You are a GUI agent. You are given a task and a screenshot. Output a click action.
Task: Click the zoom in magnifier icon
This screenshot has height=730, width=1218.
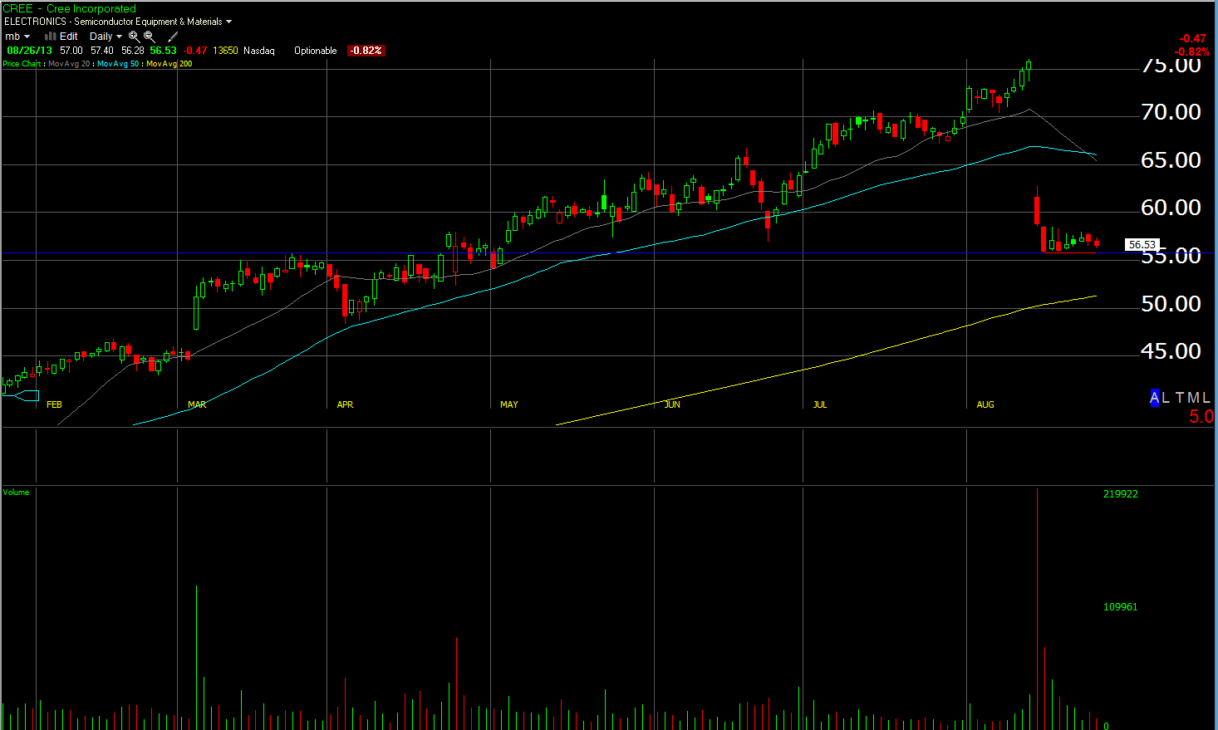click(134, 37)
